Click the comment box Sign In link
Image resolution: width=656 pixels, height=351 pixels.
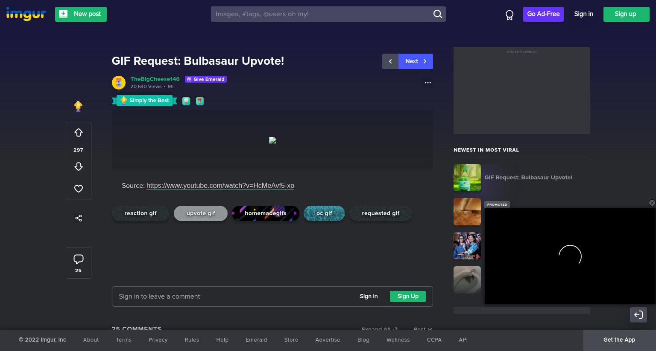(x=369, y=296)
